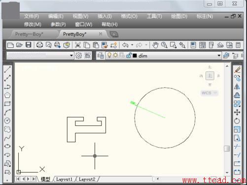This screenshot has height=185, width=247.
Task: Click the vertical scrollbar up arrow
Action: (x=227, y=66)
